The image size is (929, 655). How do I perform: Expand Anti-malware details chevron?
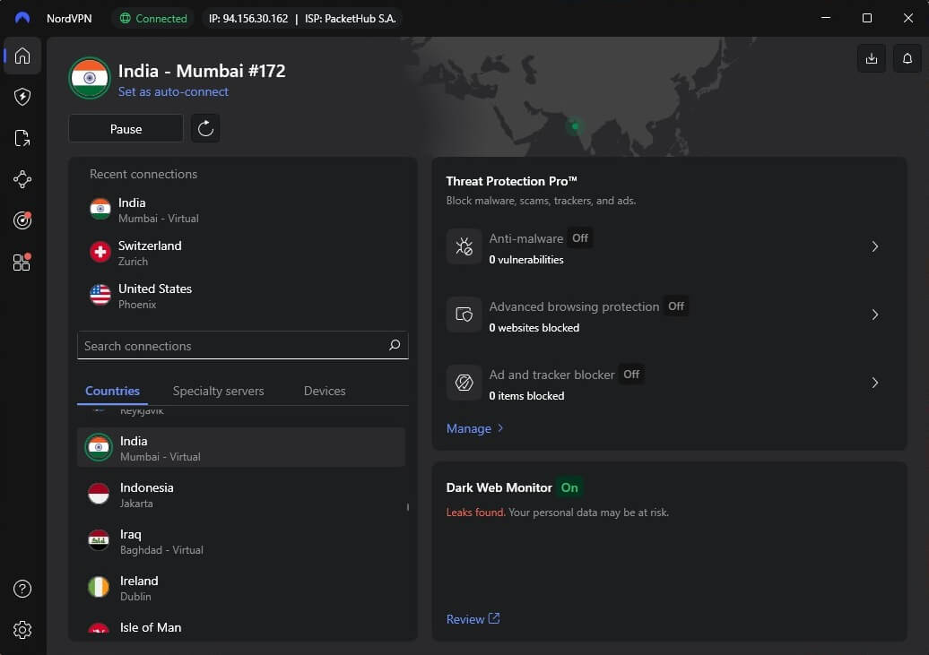pos(874,246)
